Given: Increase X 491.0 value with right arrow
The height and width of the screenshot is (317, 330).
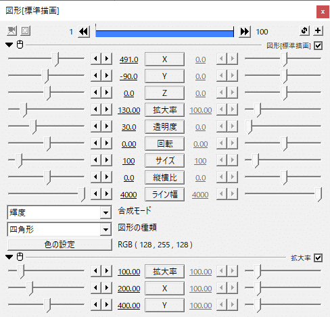Looking at the screenshot, I should tap(107, 59).
